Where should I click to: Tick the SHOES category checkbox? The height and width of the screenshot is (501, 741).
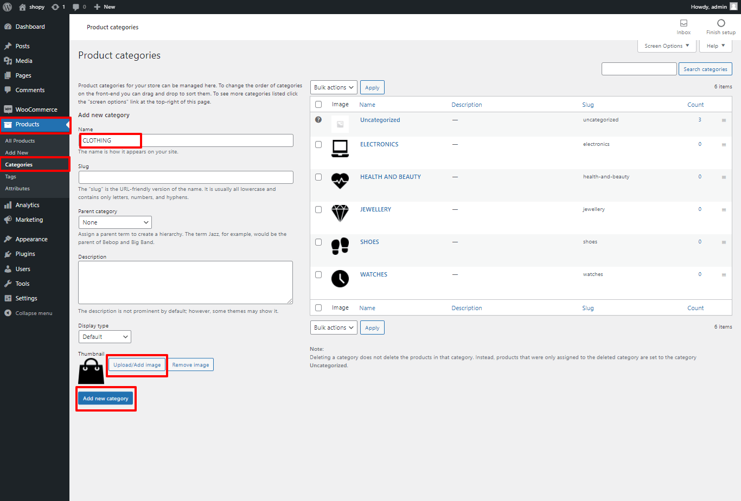pos(318,242)
